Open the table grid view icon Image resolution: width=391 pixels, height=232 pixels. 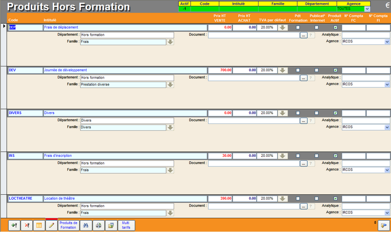coord(39,225)
